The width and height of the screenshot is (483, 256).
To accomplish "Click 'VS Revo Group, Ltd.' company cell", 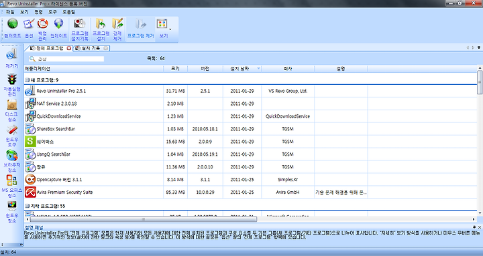I will click(x=288, y=91).
